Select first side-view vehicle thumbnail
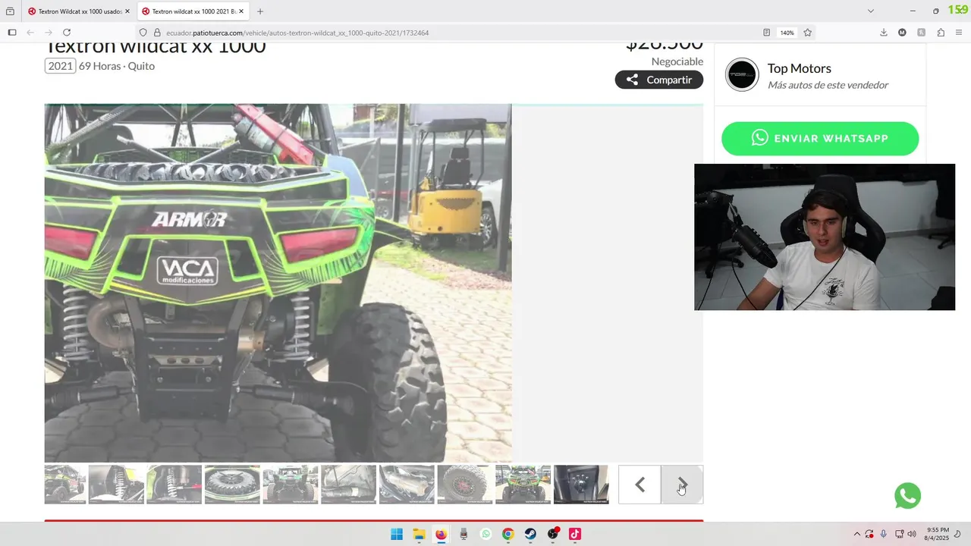Screen dimensions: 971x546 click(x=65, y=485)
